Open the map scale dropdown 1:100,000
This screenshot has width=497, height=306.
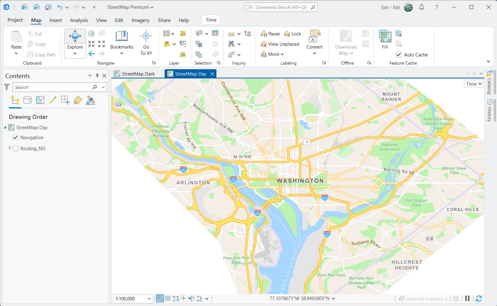[149, 299]
